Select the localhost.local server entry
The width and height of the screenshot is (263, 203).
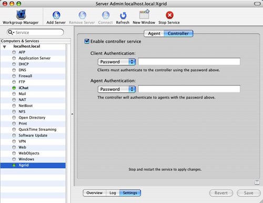click(x=27, y=46)
